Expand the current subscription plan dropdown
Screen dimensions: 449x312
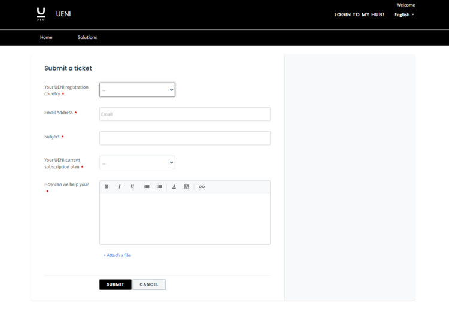pos(137,163)
